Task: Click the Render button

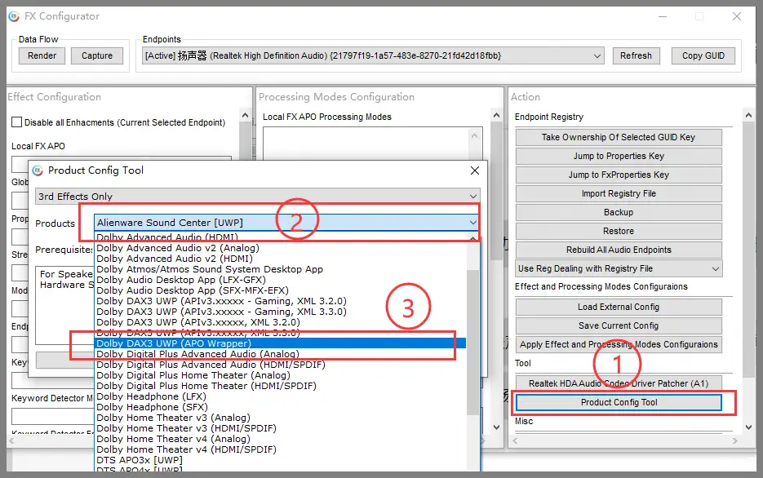Action: pyautogui.click(x=42, y=55)
